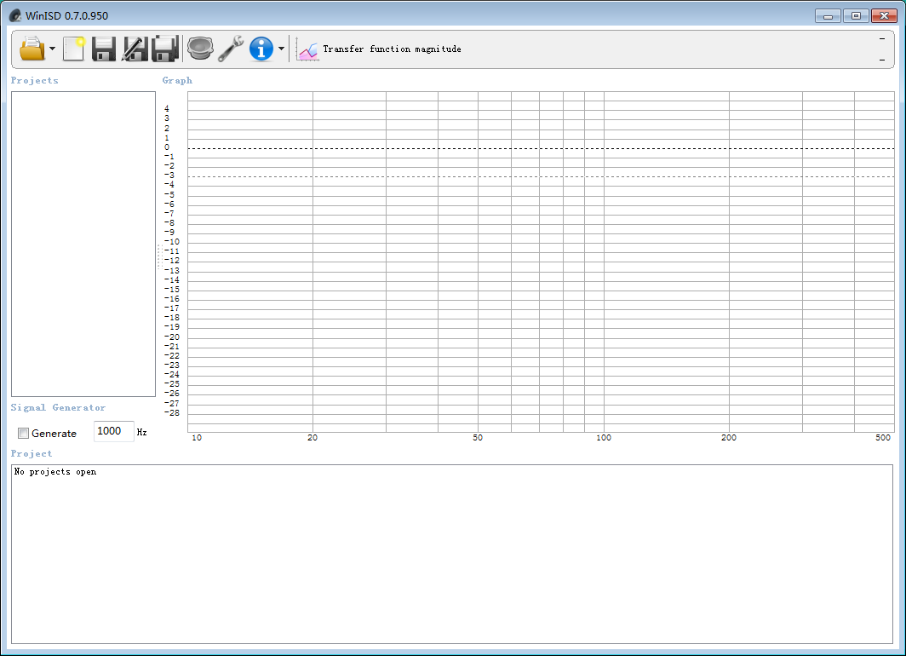Maximize the WinISD window
The image size is (906, 656).
pyautogui.click(x=856, y=16)
